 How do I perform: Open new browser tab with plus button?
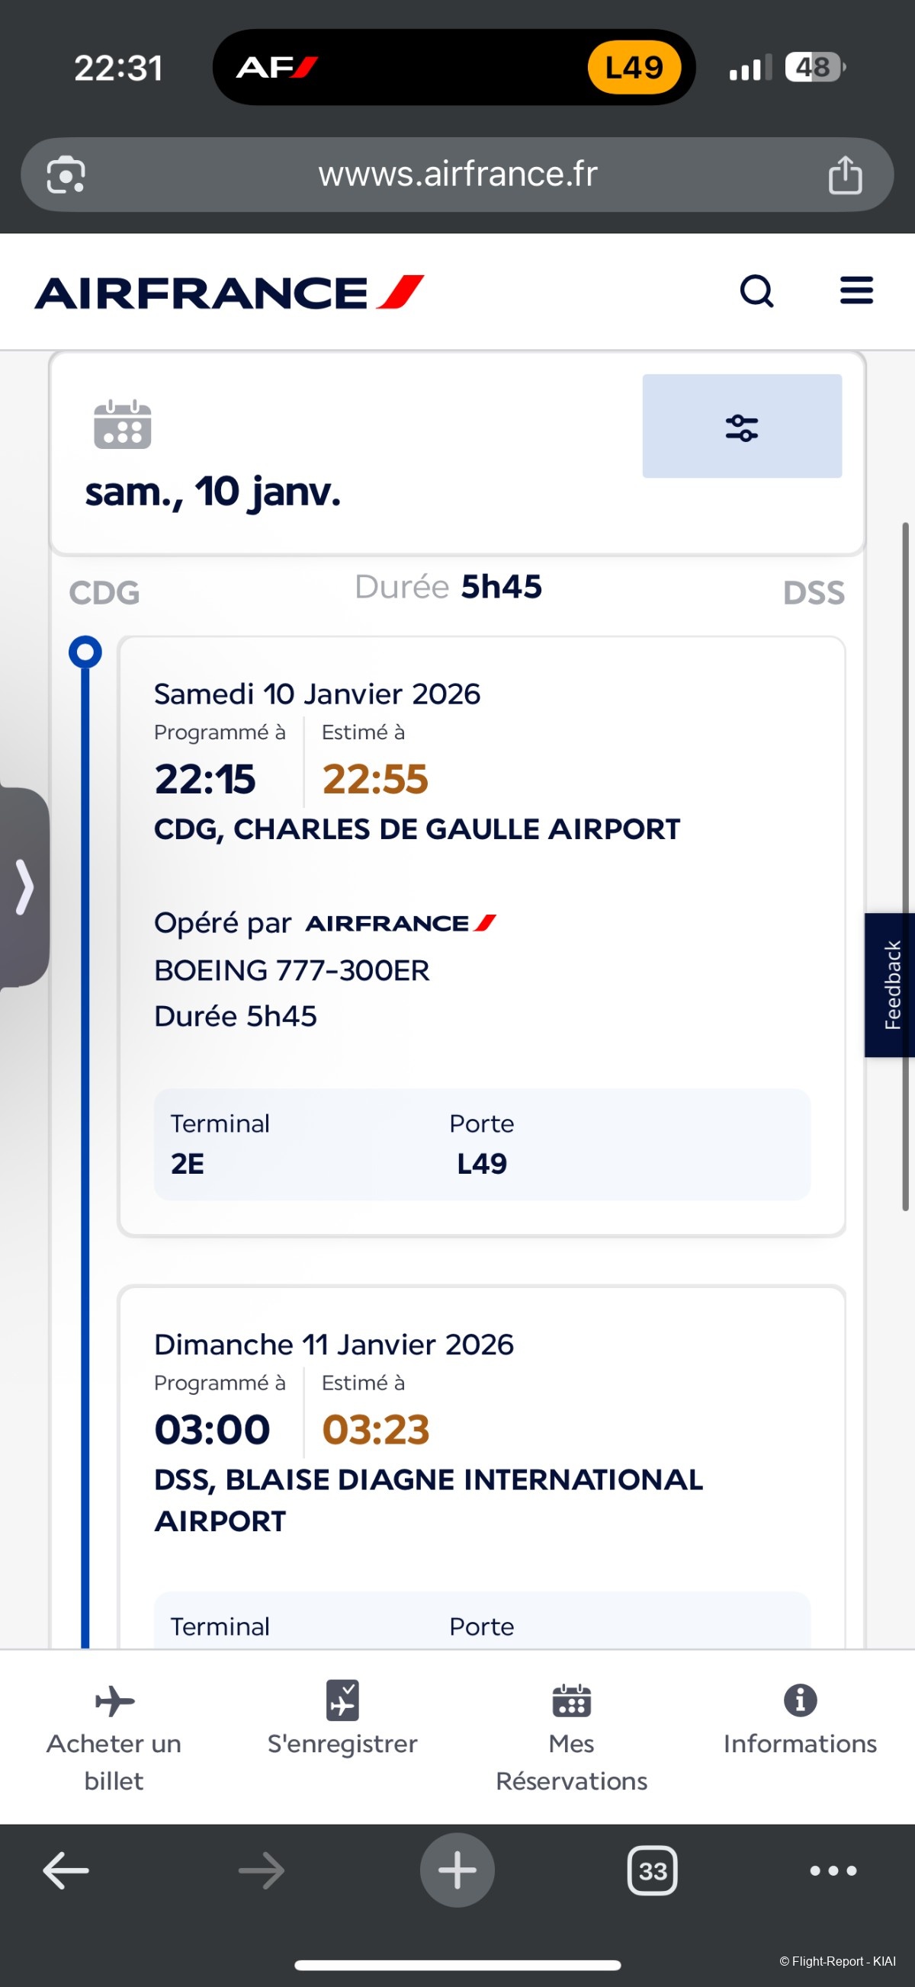tap(457, 1870)
